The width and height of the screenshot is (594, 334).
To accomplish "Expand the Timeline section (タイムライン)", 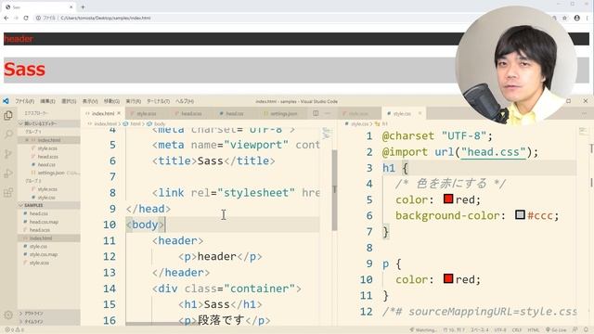I will coord(48,322).
